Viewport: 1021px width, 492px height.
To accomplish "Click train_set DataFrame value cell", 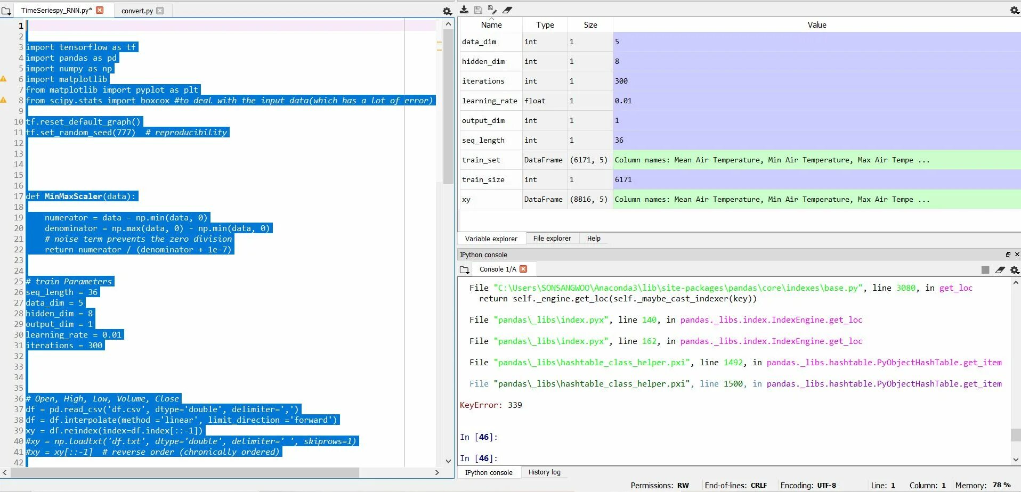I will tap(817, 160).
